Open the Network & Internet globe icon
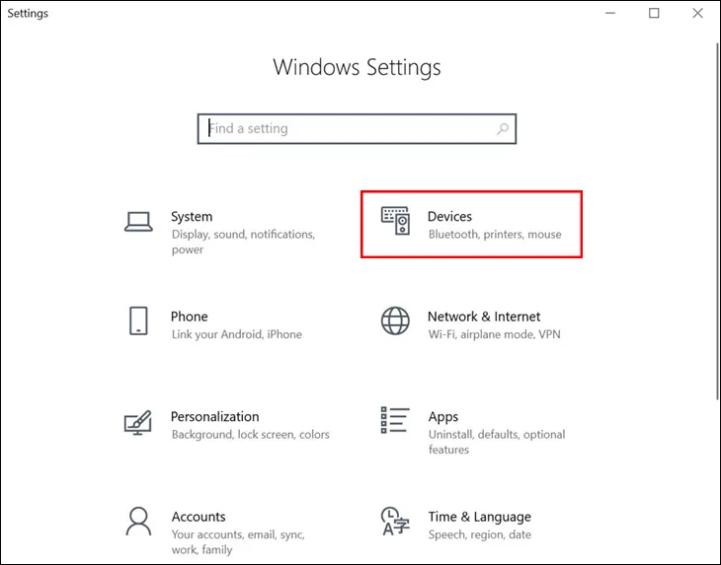This screenshot has height=565, width=721. (x=395, y=320)
